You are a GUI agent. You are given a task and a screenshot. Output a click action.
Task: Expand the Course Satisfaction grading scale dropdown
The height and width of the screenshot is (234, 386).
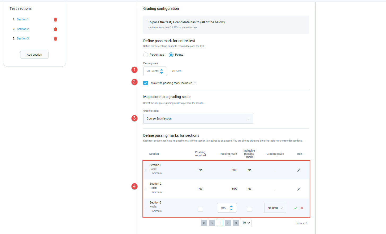coord(198,119)
